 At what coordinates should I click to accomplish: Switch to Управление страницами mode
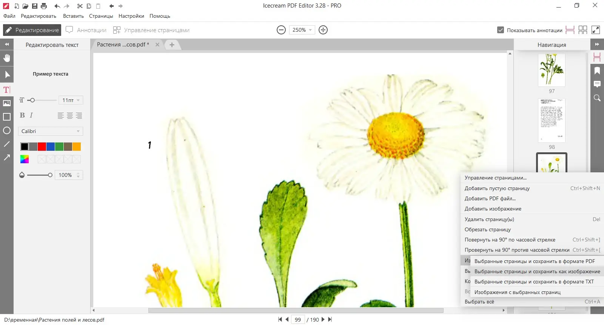pyautogui.click(x=151, y=30)
